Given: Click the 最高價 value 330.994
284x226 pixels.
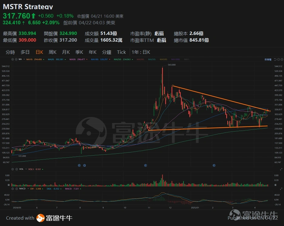Looking at the screenshot, I should (x=27, y=33).
